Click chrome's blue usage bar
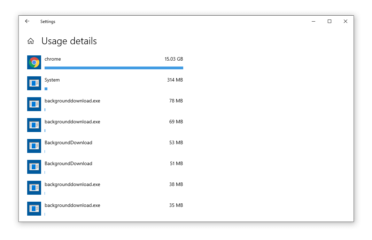372x240 pixels. point(114,68)
